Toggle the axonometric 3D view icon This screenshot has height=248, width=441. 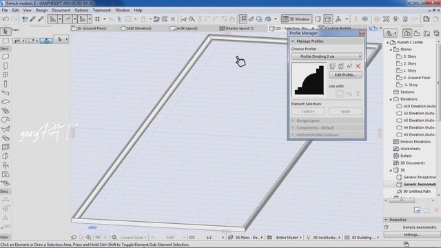point(328,19)
